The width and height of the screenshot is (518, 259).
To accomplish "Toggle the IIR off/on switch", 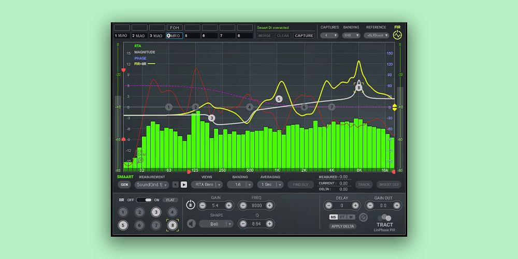I will pyautogui.click(x=144, y=200).
